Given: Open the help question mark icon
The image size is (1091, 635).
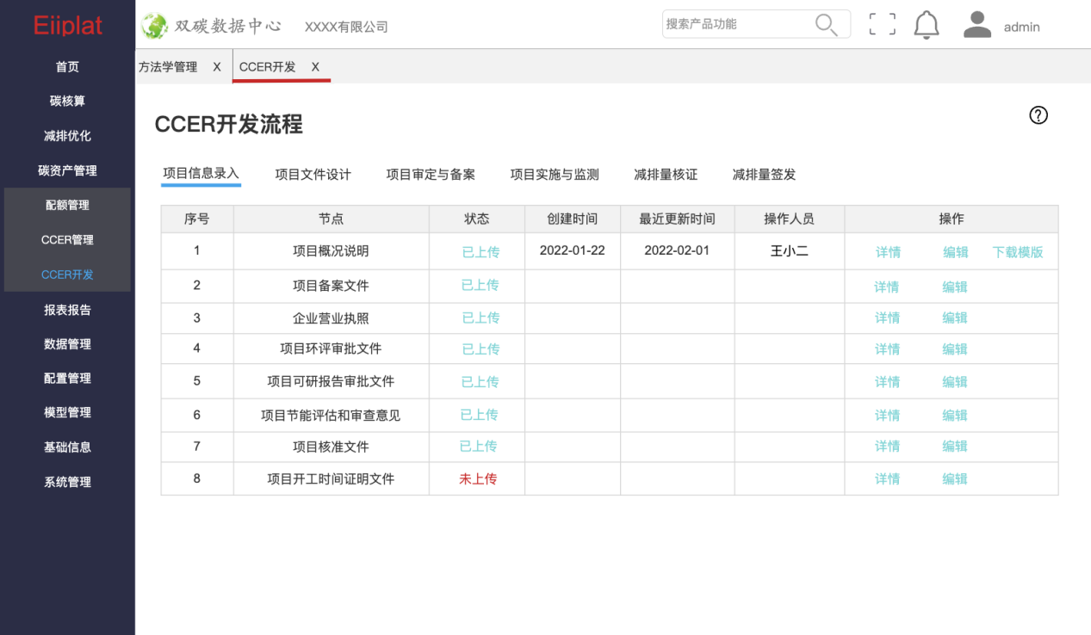Looking at the screenshot, I should (x=1038, y=115).
